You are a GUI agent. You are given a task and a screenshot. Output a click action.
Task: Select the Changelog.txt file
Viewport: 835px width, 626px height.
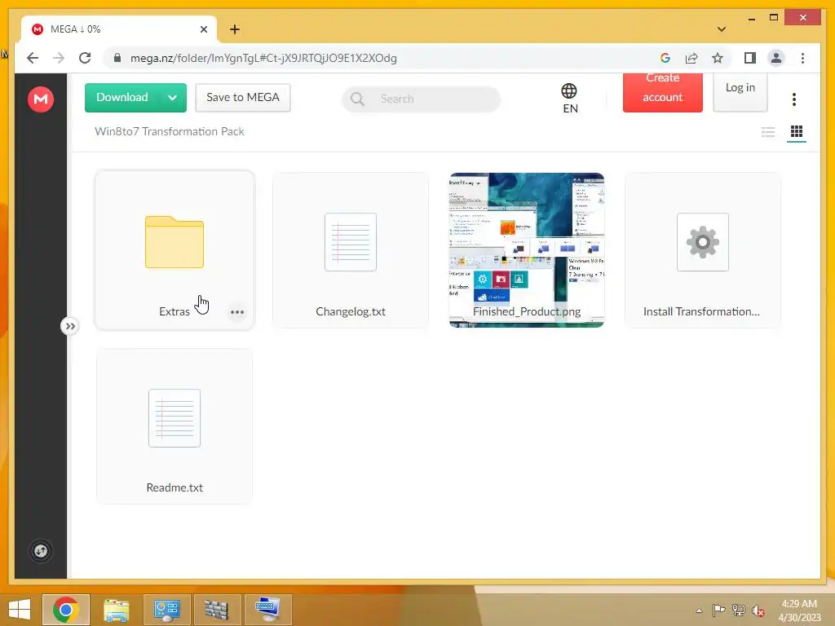351,249
